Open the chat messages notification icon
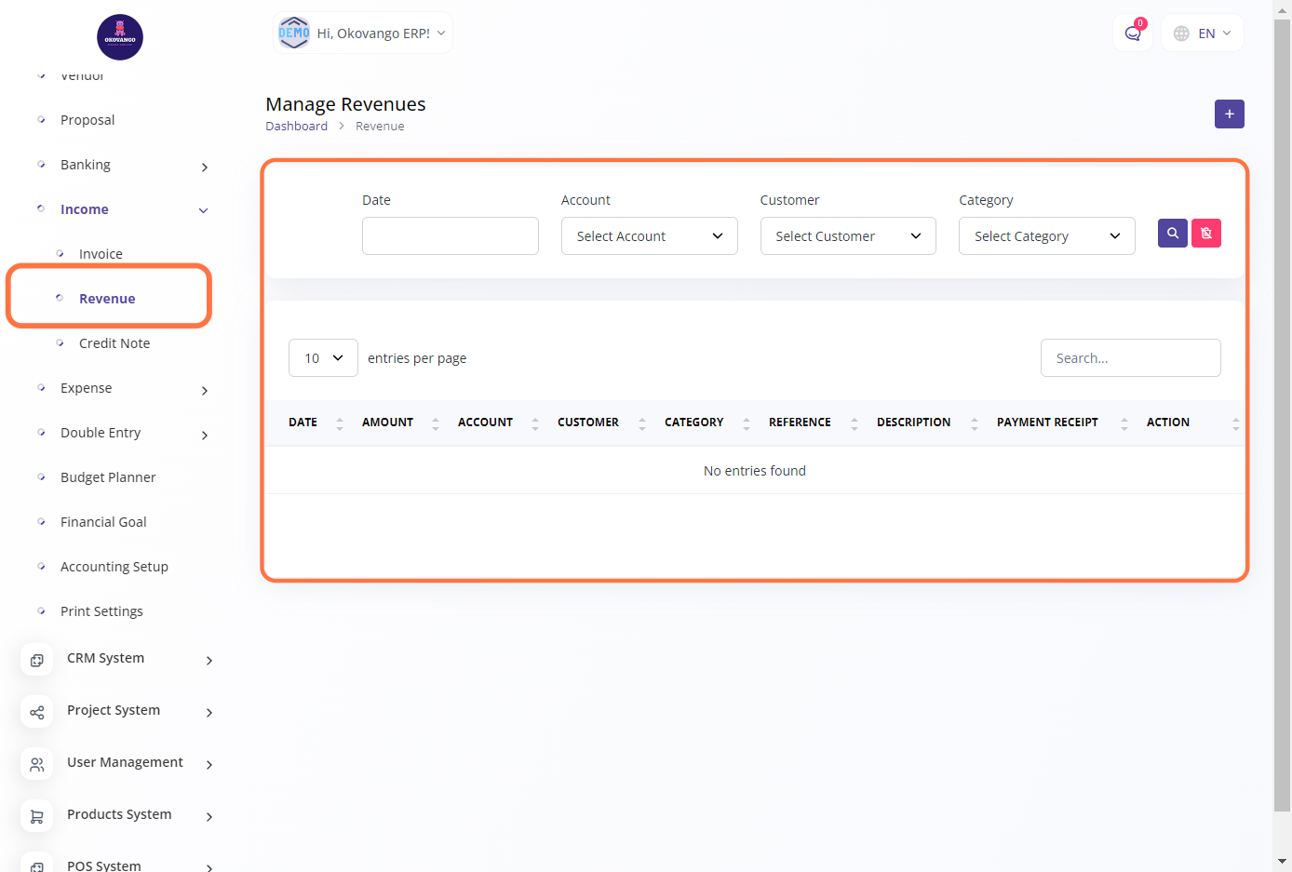1292x872 pixels. point(1132,34)
